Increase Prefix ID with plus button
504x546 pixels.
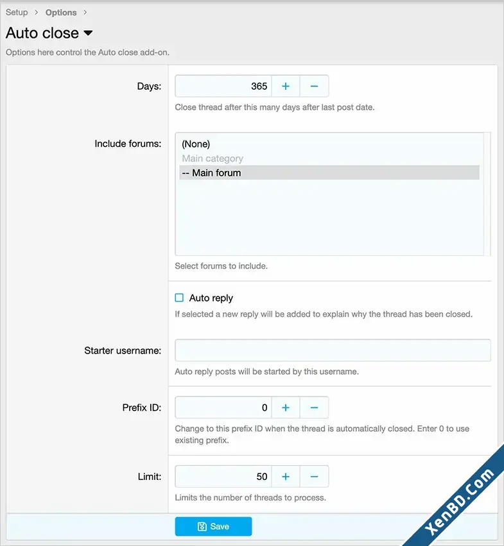click(x=286, y=407)
